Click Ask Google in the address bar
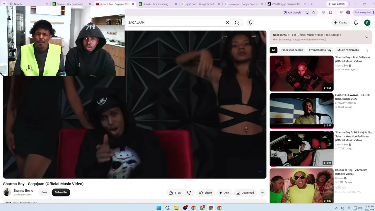Screen dimensions: 375x211 click(292, 12)
